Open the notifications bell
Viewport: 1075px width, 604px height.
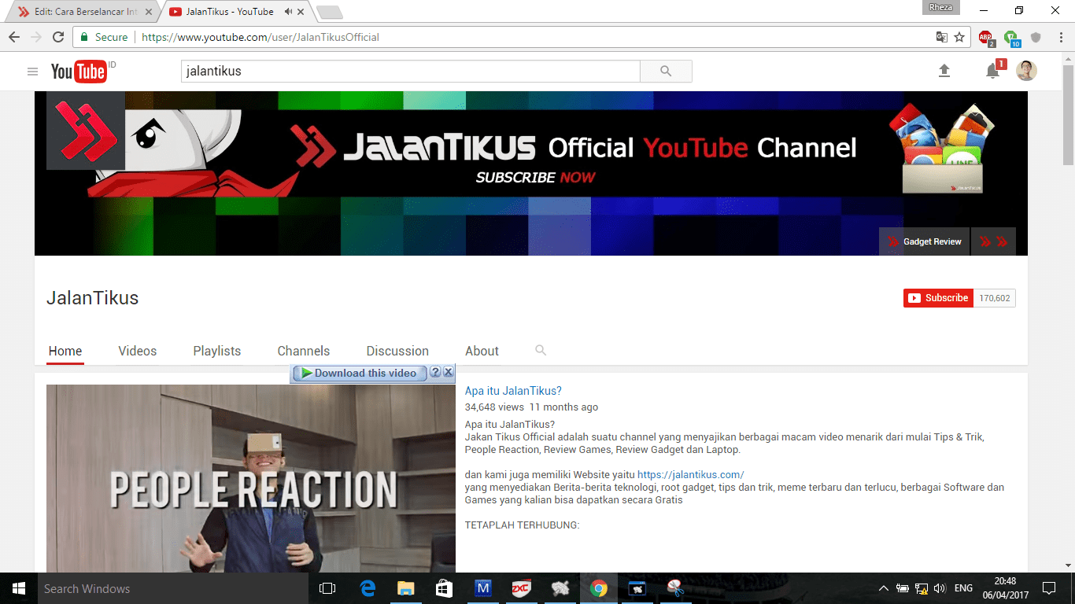point(992,72)
